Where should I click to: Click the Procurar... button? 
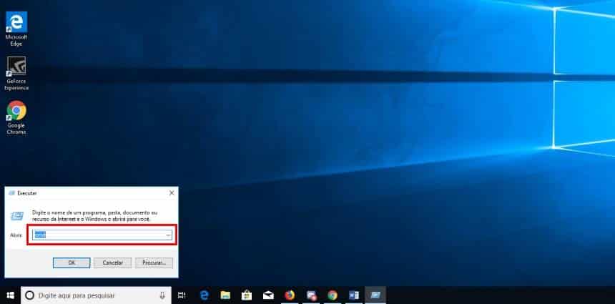(154, 263)
